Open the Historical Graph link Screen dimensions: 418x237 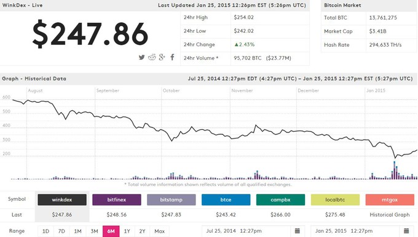[390, 215]
